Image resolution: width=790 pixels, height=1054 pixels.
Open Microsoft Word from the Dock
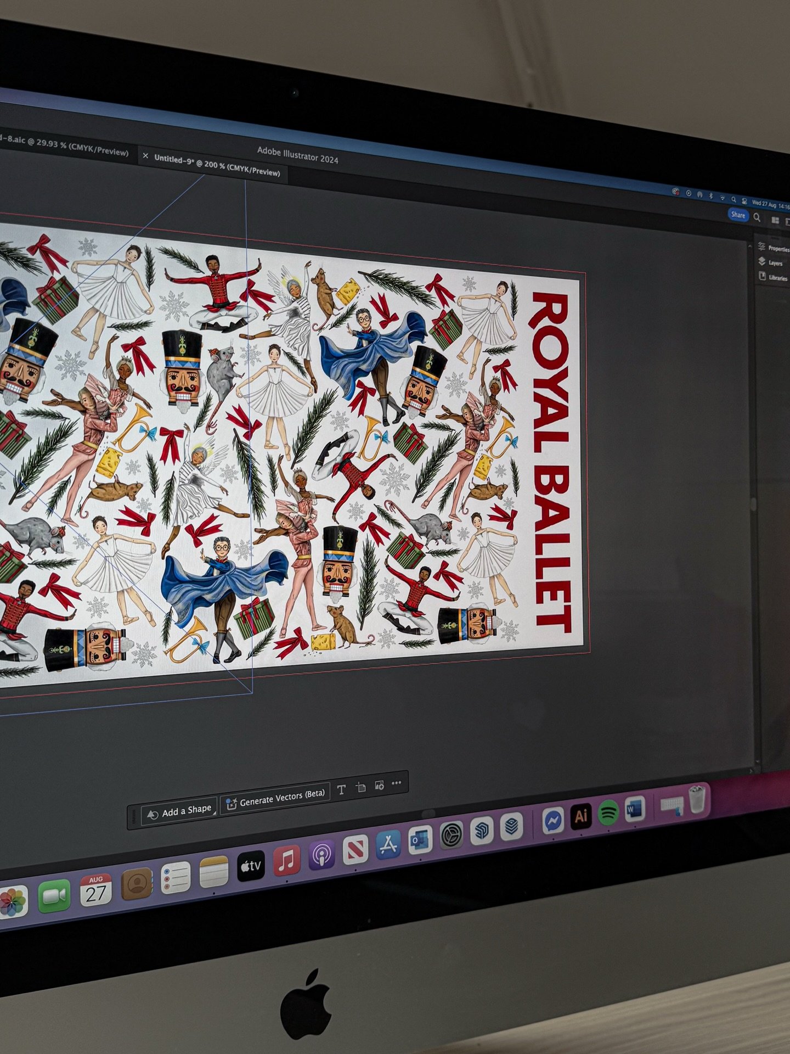(634, 809)
